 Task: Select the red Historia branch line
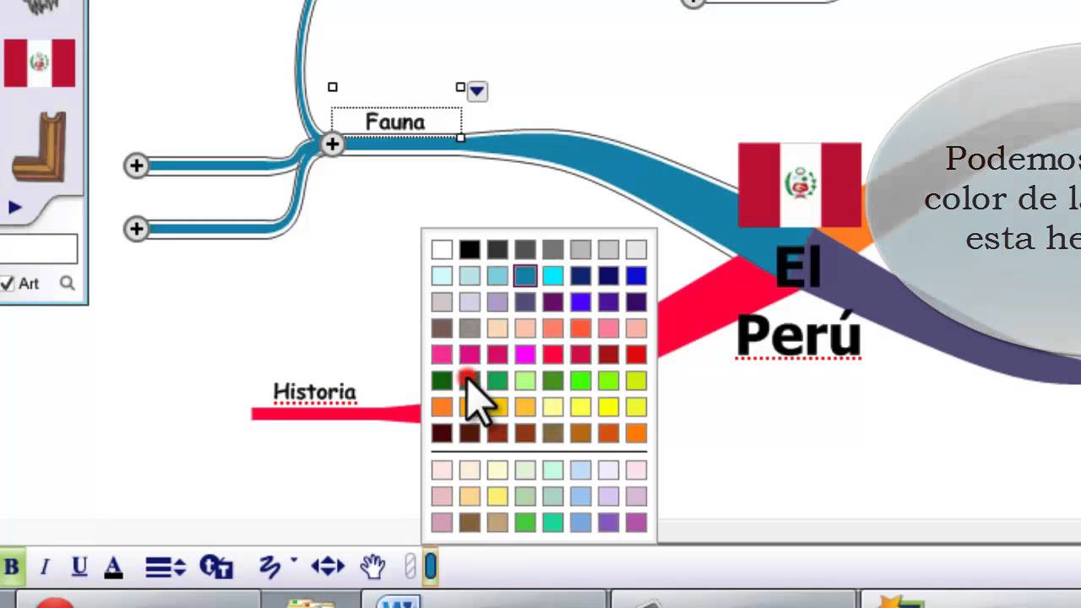pos(336,413)
